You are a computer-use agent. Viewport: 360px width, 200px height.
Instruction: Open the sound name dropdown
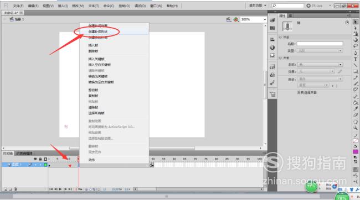click(320, 65)
